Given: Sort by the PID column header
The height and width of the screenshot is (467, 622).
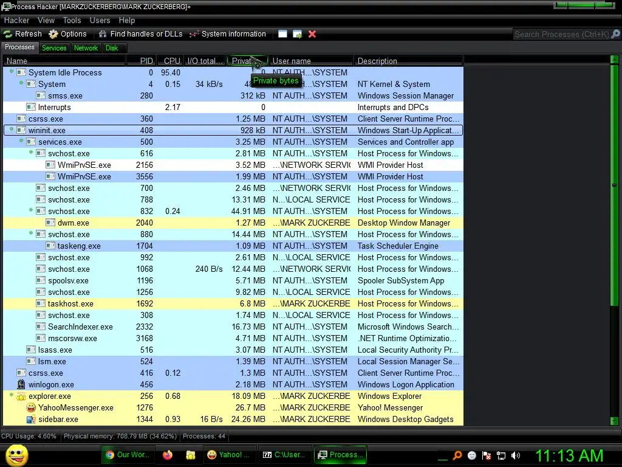Looking at the screenshot, I should (141, 61).
